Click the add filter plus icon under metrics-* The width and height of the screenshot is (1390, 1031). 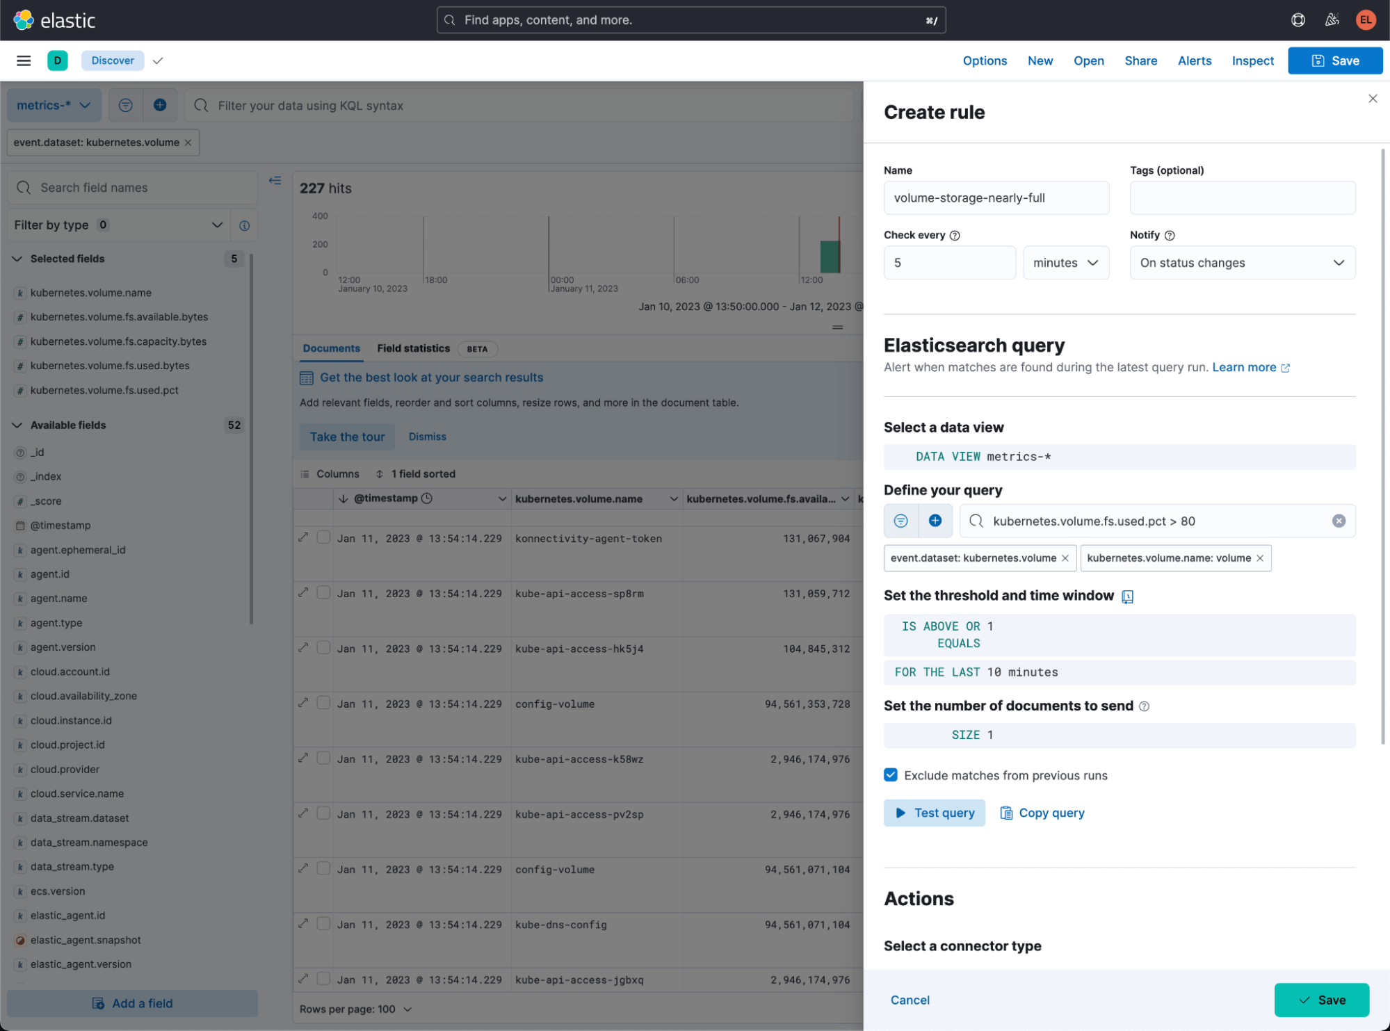point(160,105)
